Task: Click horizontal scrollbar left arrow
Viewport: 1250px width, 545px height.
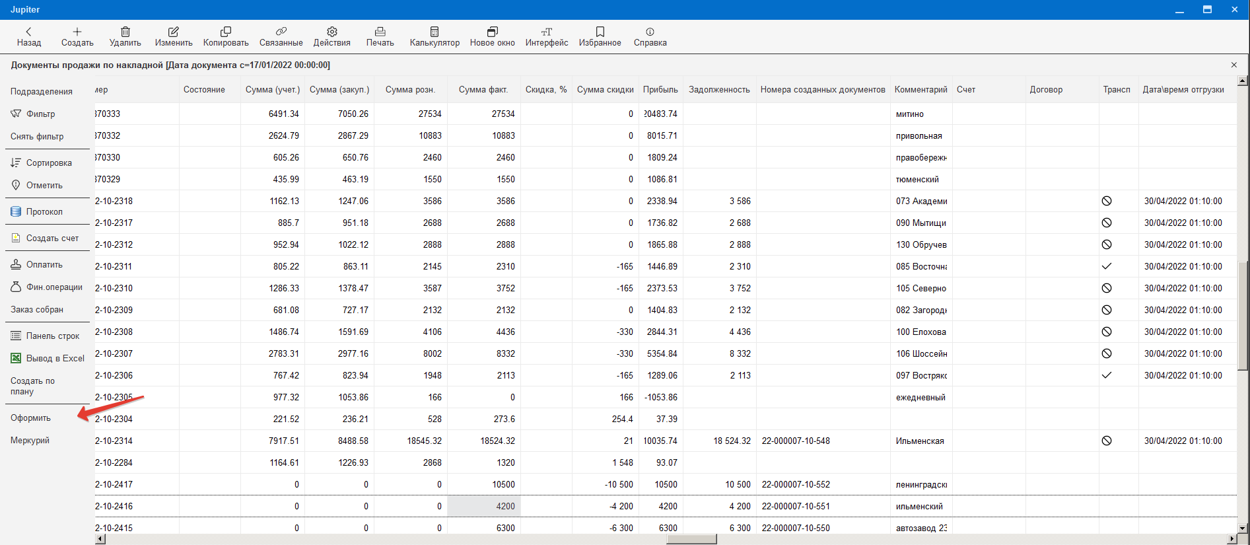Action: coord(100,539)
